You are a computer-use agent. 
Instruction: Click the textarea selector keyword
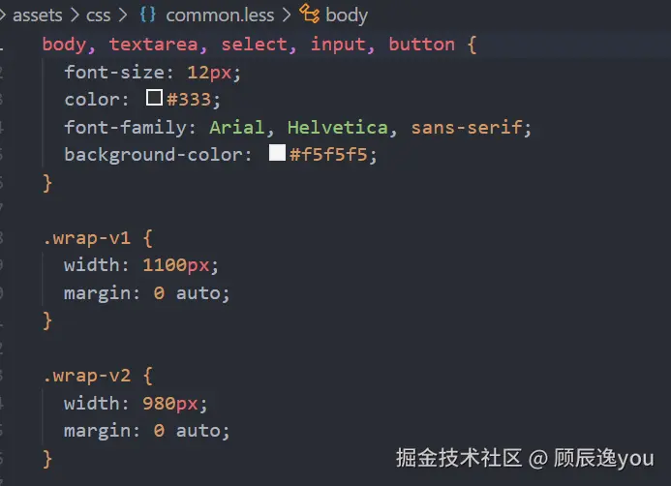[154, 45]
